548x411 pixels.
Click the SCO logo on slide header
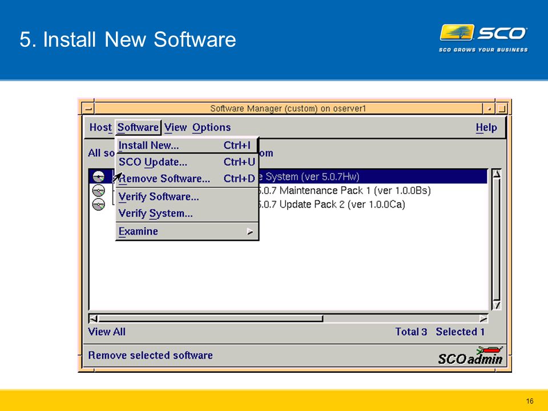pyautogui.click(x=483, y=38)
